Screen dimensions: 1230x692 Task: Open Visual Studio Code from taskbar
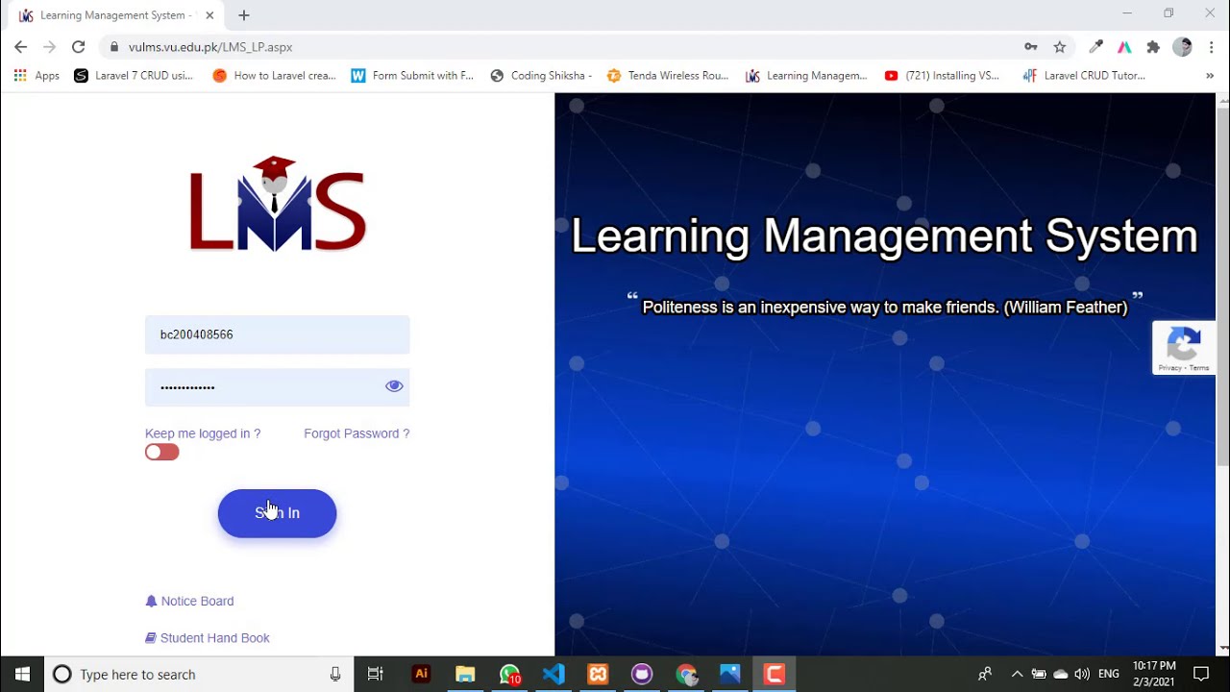(x=553, y=675)
